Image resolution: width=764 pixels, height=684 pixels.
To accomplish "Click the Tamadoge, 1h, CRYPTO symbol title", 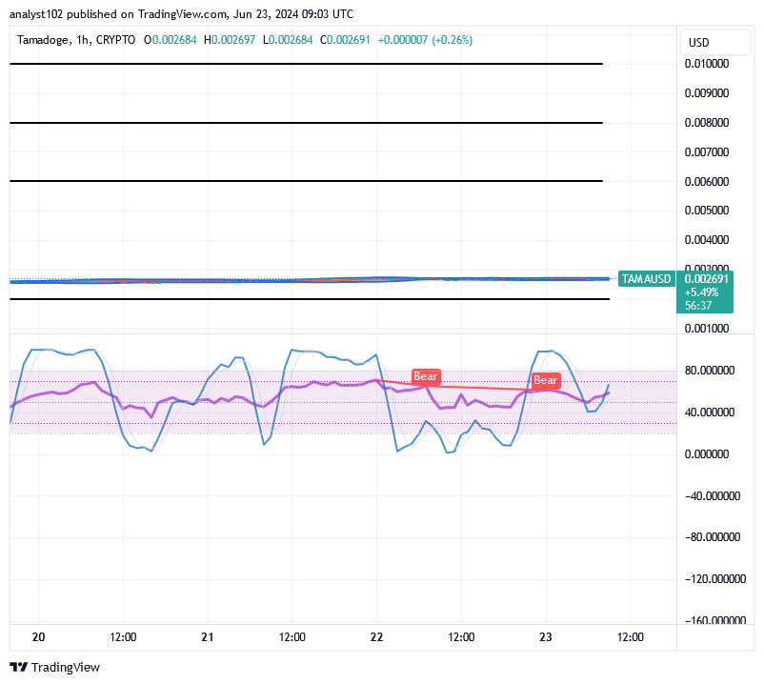I will point(76,40).
